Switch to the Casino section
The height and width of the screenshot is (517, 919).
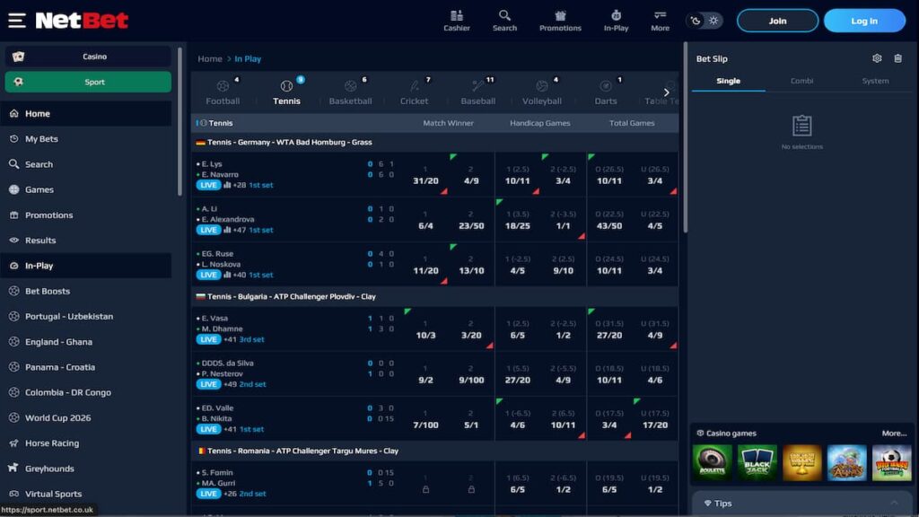tap(88, 57)
